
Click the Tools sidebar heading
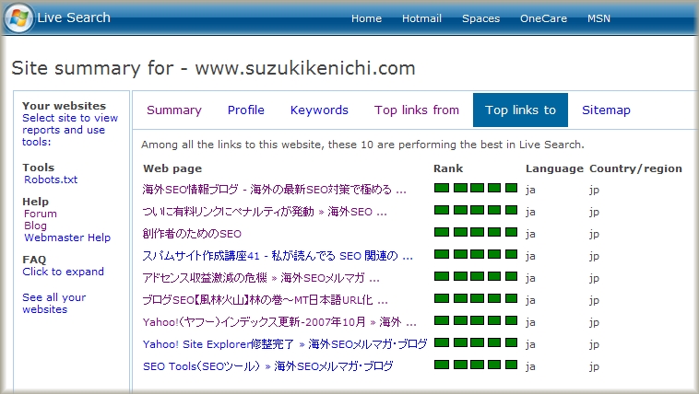(x=39, y=168)
